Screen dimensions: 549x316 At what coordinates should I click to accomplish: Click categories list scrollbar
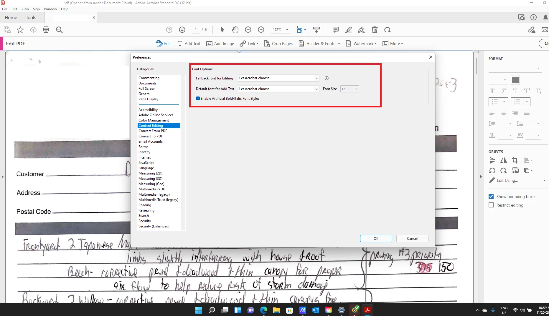(x=183, y=140)
